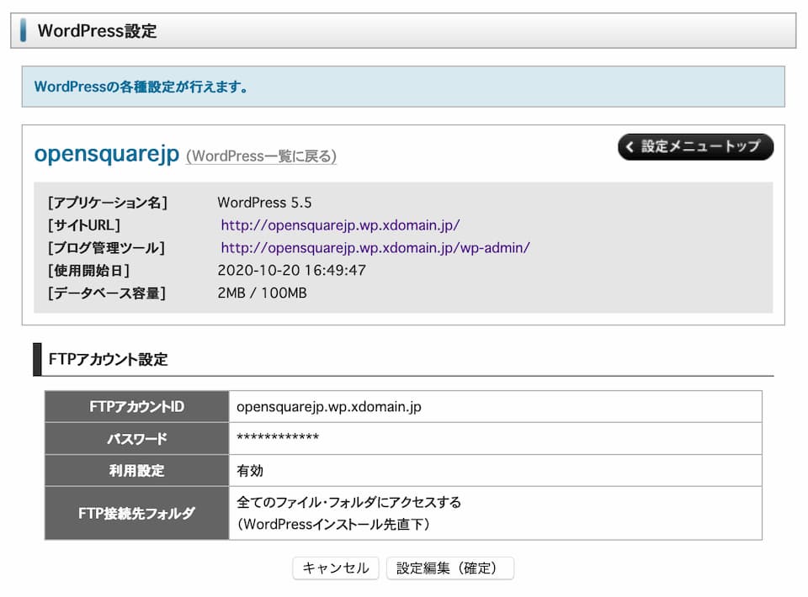This screenshot has height=597, width=808.
Task: Click the FTPアカウント設定 section heading
Action: click(109, 360)
